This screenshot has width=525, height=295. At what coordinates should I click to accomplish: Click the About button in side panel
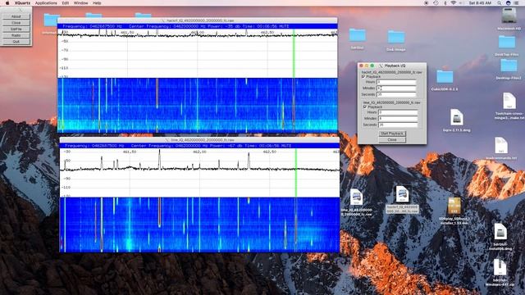(x=16, y=16)
